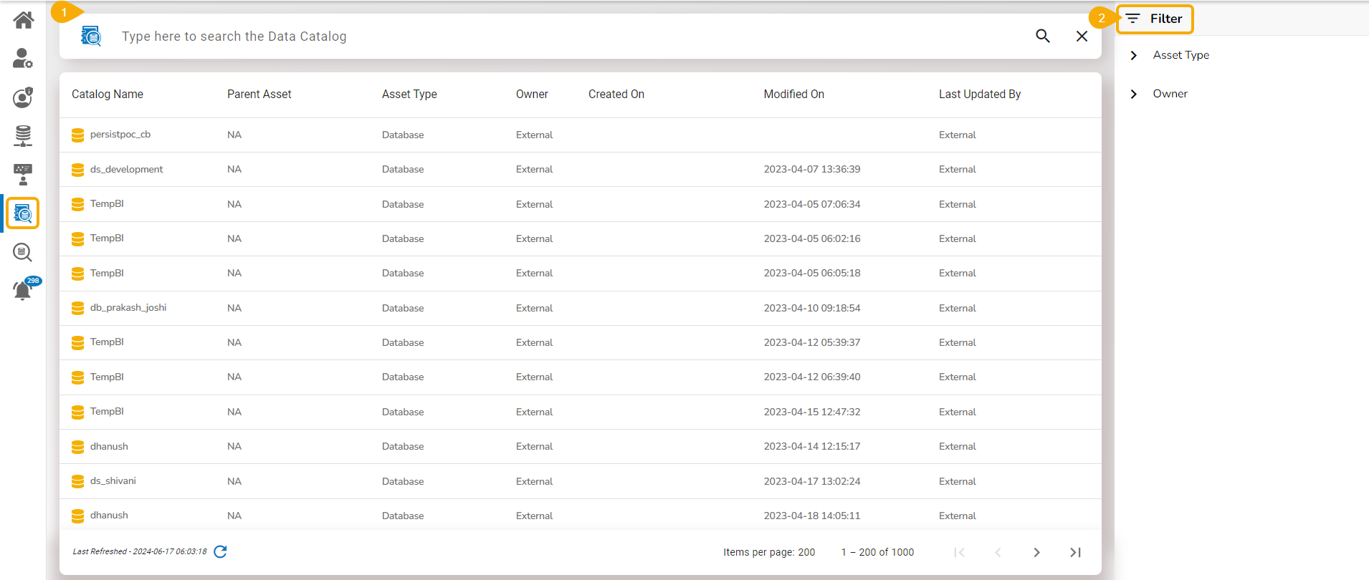The image size is (1369, 580).
Task: Click the search magnifier in search bar
Action: tap(1043, 36)
